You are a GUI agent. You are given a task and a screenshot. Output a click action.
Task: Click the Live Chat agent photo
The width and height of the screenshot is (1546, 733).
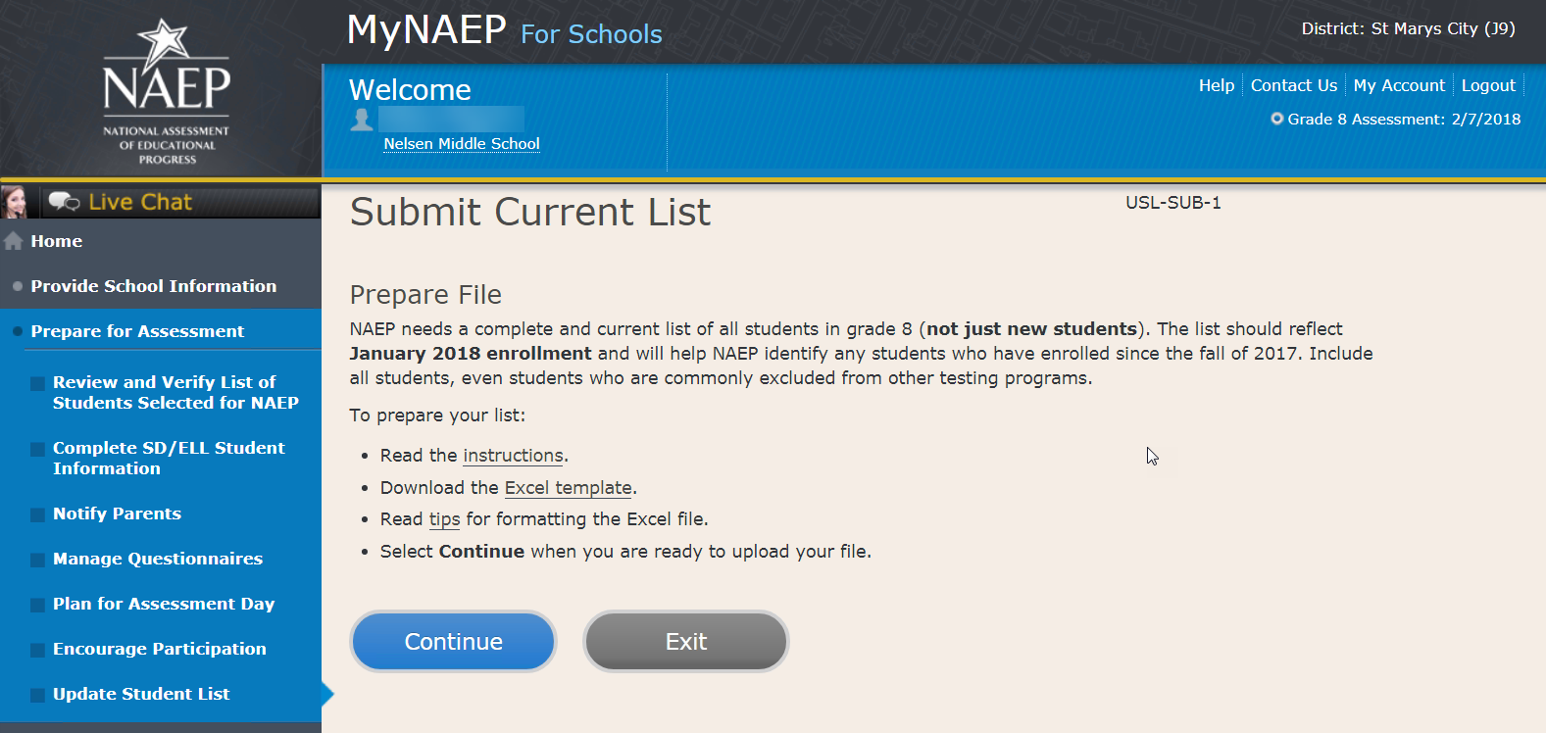pos(14,202)
